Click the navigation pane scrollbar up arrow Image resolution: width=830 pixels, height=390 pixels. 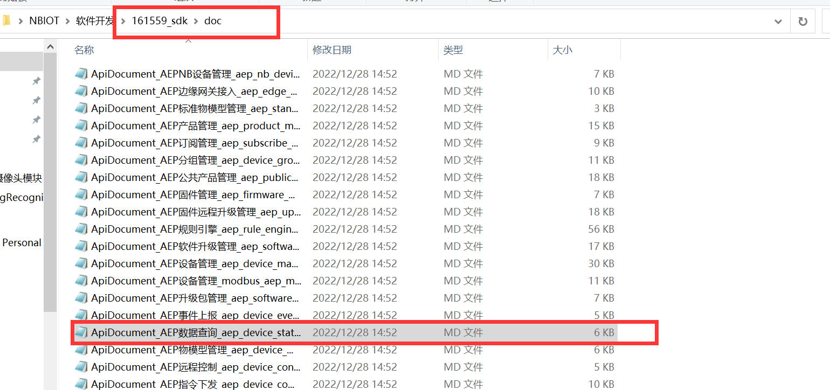50,47
